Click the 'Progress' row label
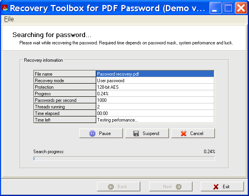The width and height of the screenshot is (249, 196). point(65,94)
